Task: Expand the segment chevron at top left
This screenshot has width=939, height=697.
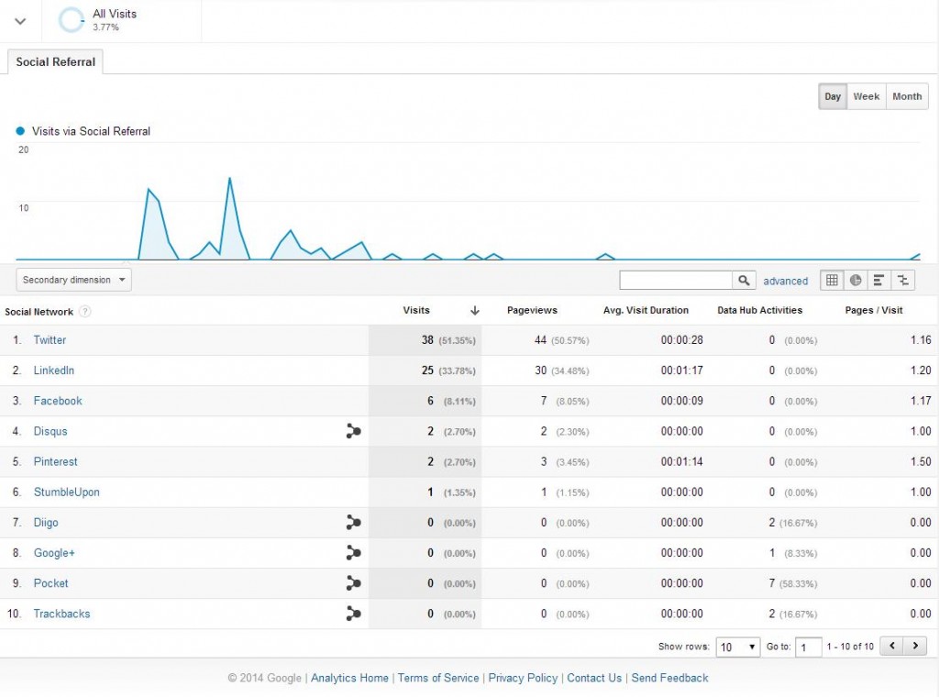Action: (20, 22)
